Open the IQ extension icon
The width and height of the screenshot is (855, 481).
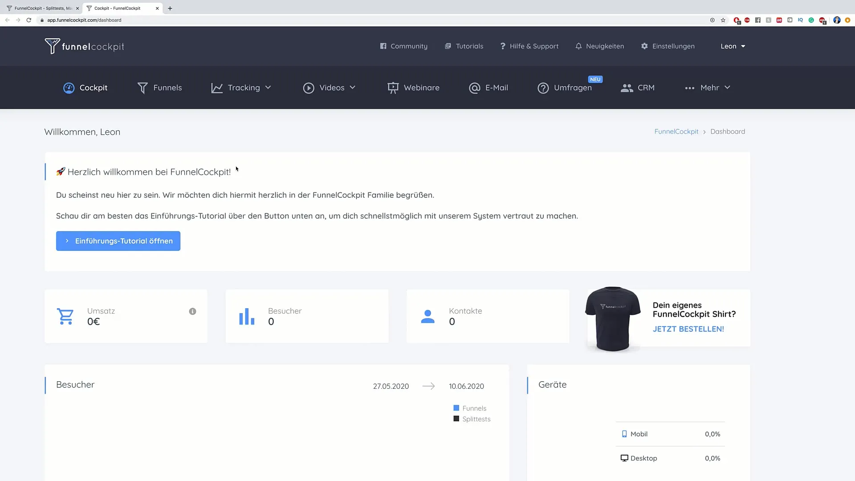click(800, 20)
